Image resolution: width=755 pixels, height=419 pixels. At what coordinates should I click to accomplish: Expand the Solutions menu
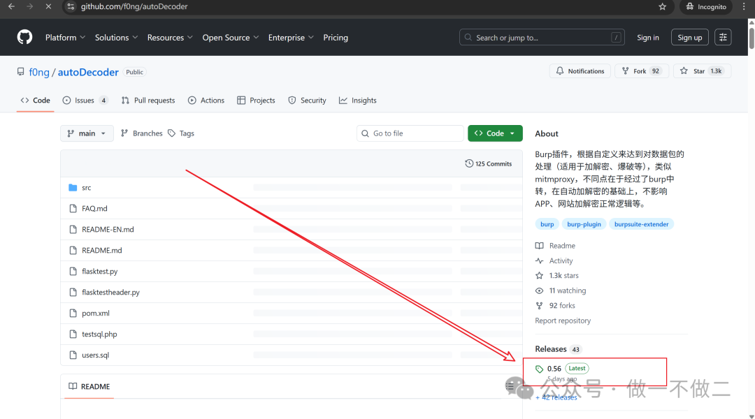[116, 38]
